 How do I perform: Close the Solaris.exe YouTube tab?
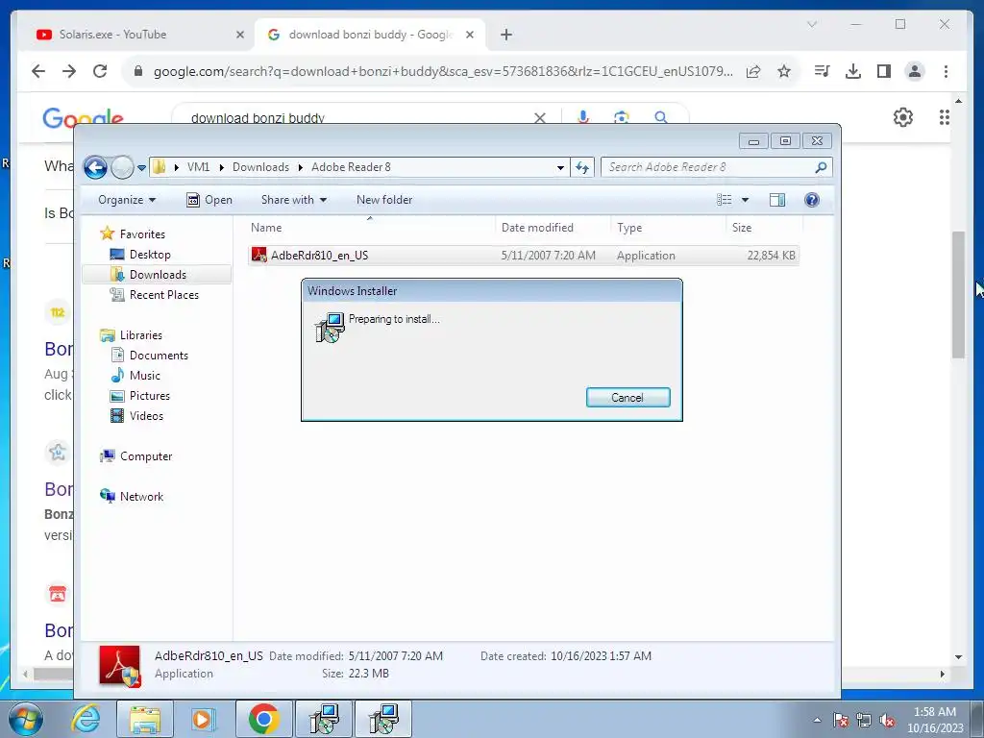pyautogui.click(x=239, y=35)
